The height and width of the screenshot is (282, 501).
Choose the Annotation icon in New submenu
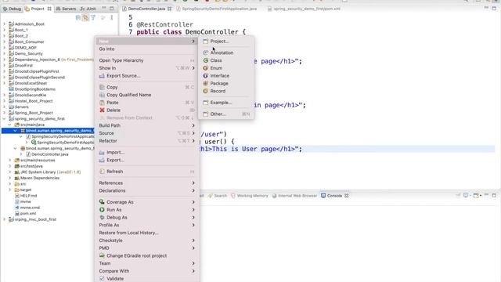click(205, 52)
